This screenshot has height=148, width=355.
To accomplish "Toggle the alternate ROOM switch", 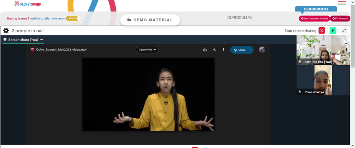I will (74, 18).
